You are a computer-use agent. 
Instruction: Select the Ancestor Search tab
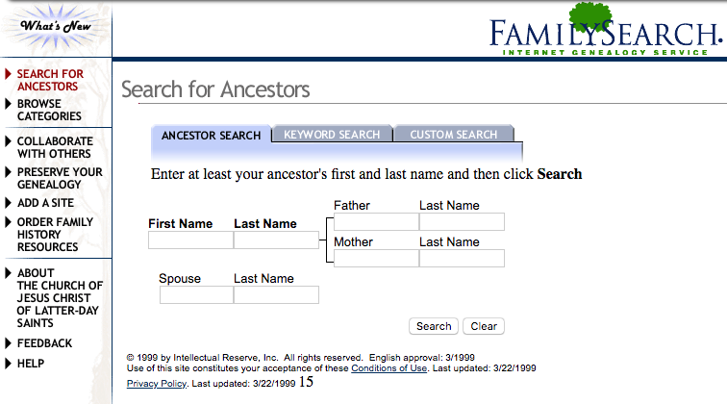pos(211,136)
